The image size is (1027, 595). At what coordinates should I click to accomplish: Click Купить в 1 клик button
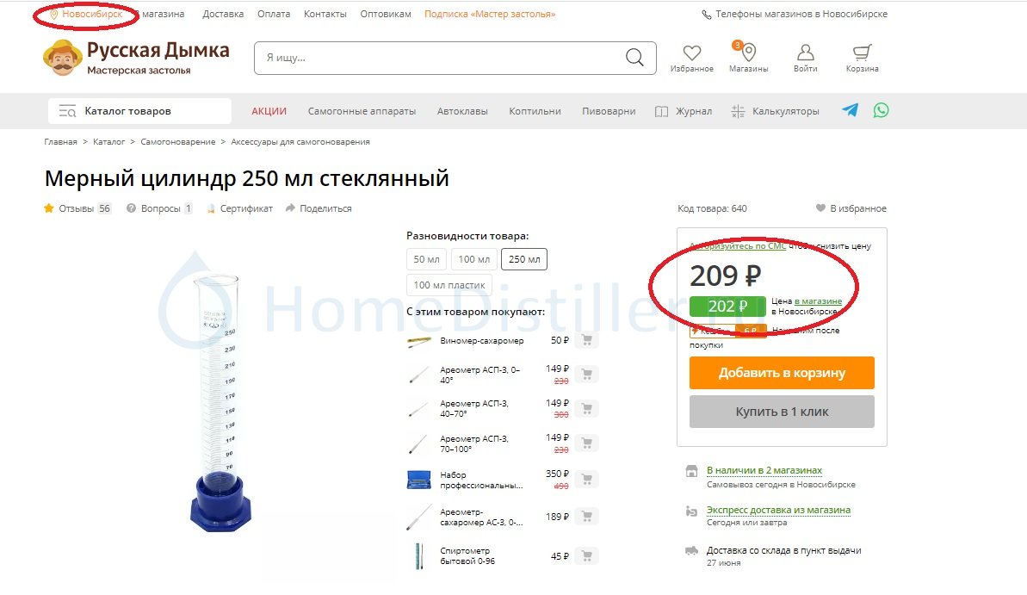click(782, 412)
